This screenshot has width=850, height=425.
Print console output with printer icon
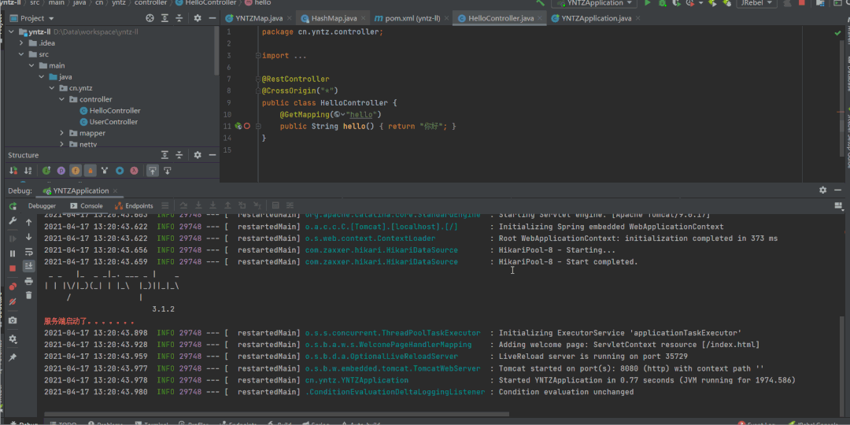pos(29,281)
